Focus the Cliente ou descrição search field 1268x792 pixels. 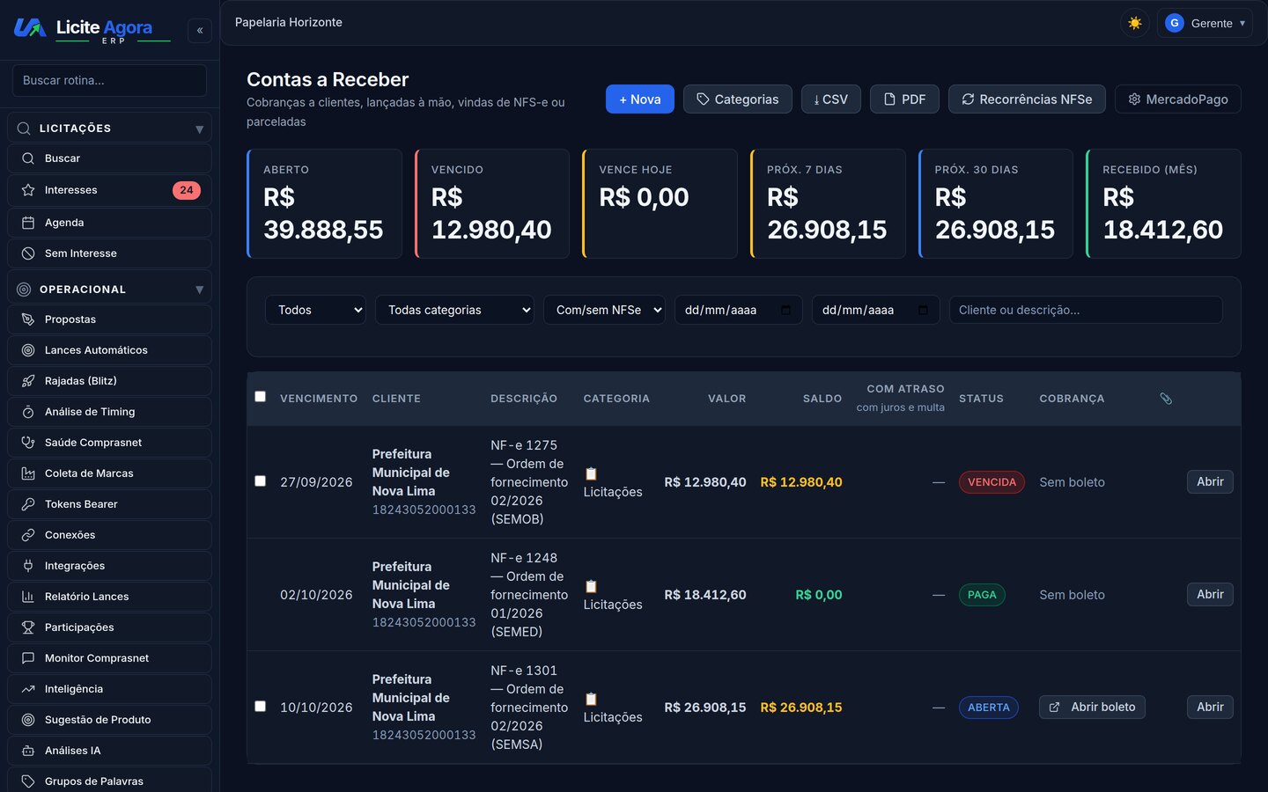point(1086,310)
